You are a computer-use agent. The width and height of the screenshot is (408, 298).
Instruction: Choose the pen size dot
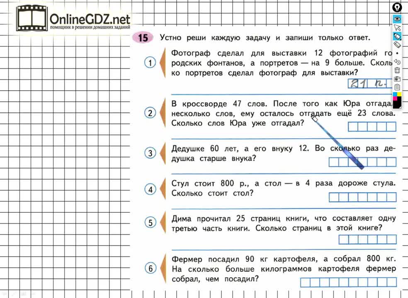click(x=397, y=53)
